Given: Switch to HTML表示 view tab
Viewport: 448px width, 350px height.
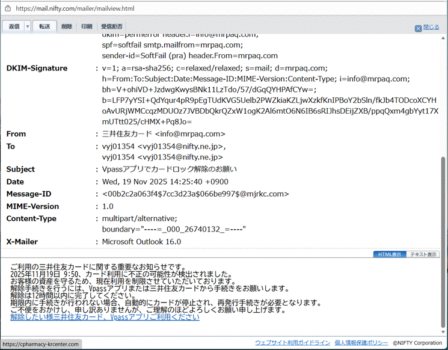Looking at the screenshot, I should pyautogui.click(x=388, y=254).
